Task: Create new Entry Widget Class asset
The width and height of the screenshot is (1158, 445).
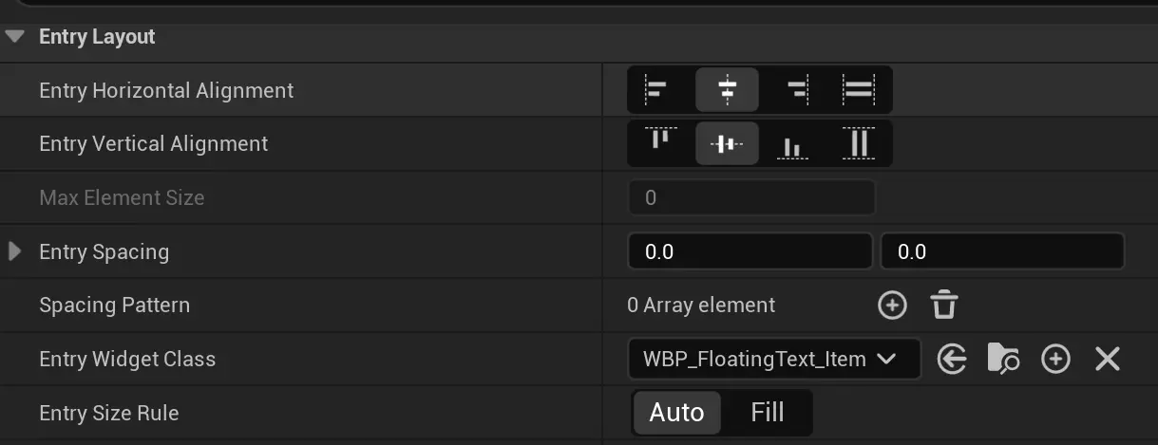Action: 1055,359
